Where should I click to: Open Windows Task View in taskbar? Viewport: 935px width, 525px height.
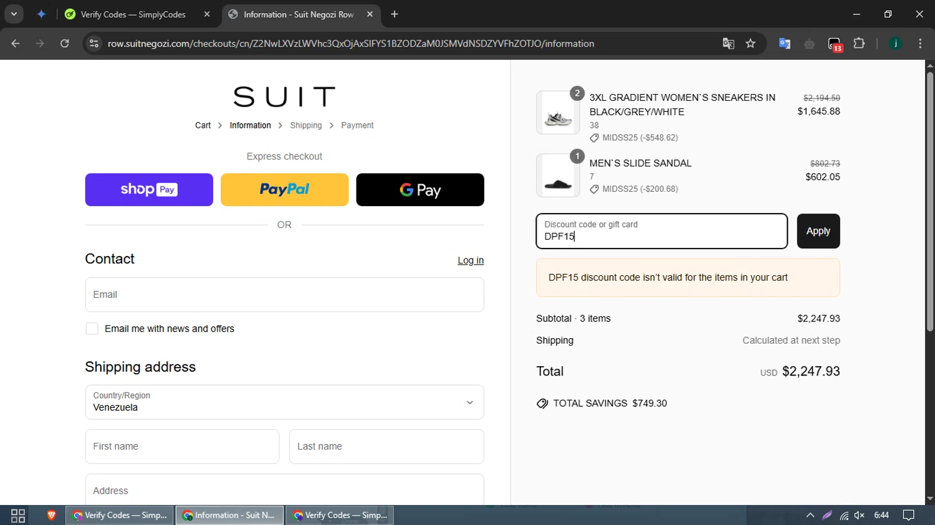tap(18, 516)
